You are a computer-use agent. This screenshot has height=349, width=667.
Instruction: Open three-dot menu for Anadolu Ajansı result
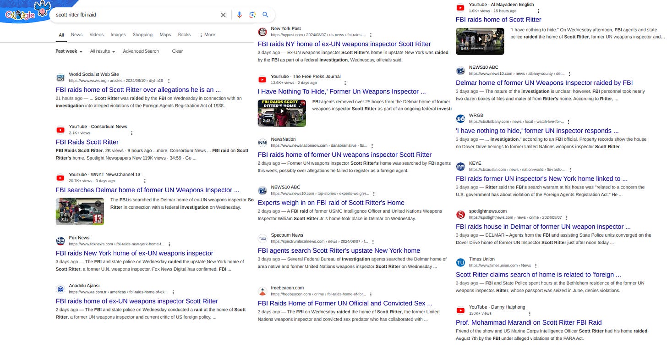pos(173,292)
